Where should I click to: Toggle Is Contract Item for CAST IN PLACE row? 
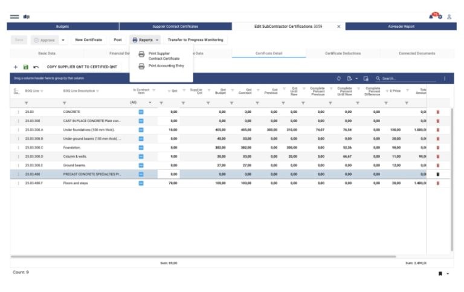141,121
